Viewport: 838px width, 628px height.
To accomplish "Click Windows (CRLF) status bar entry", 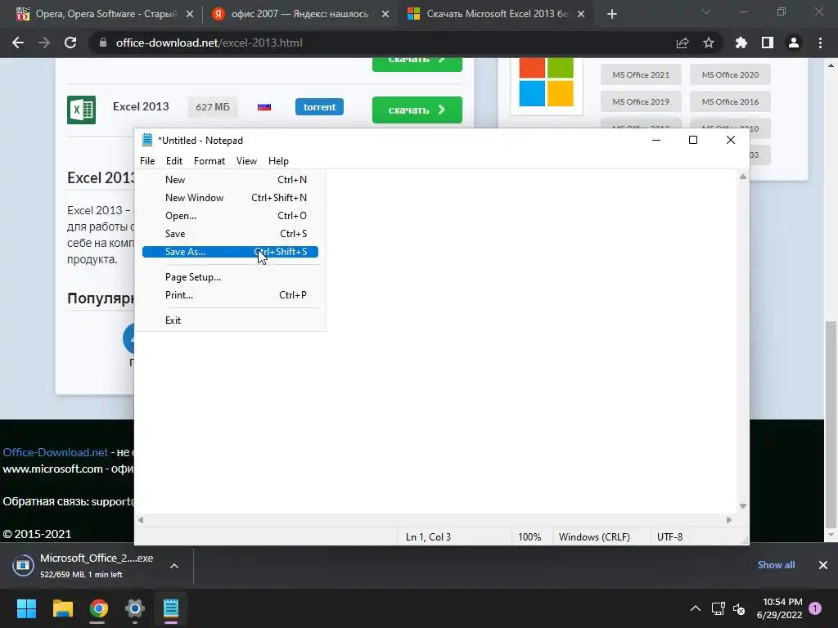I will [x=594, y=537].
